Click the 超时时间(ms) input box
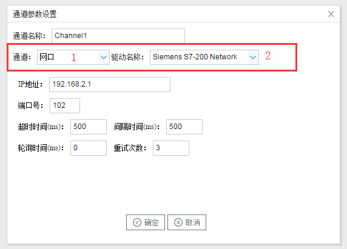347x249 pixels. (89, 127)
